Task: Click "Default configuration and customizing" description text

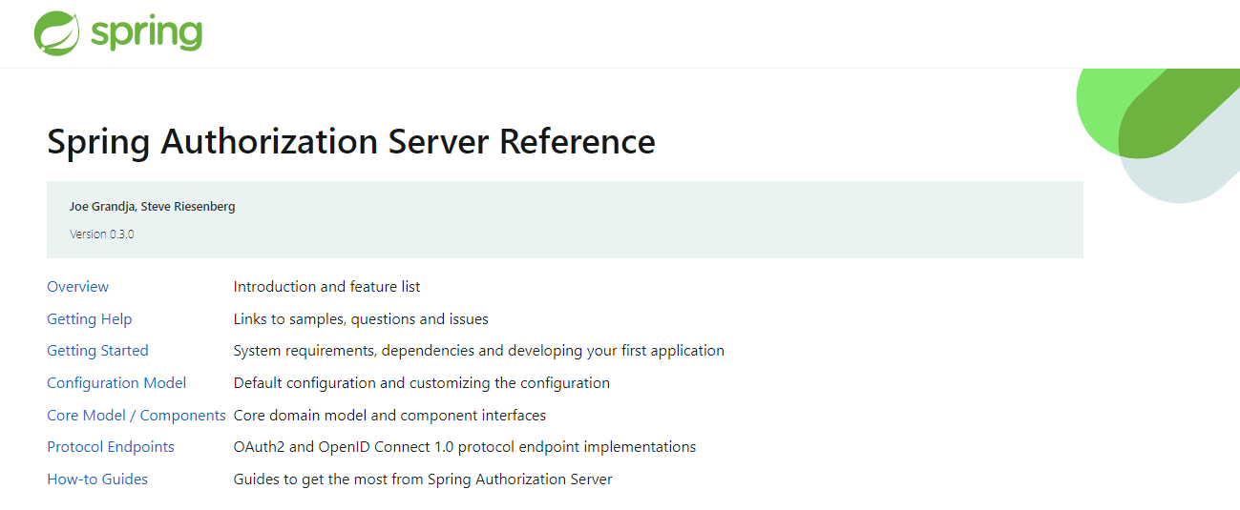Action: click(421, 383)
